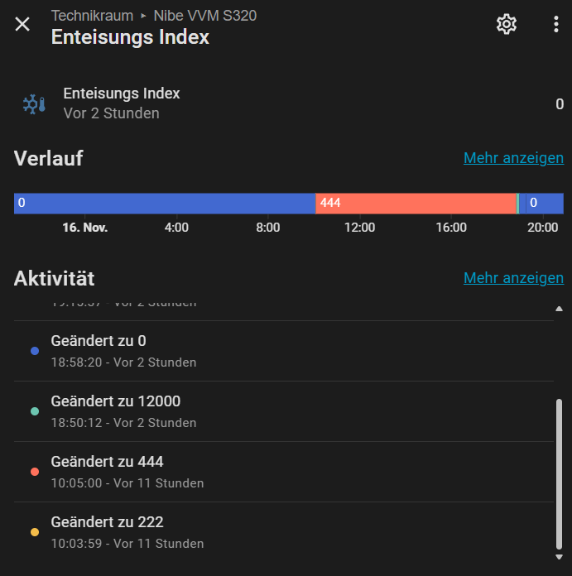Open the three-dot overflow menu

pyautogui.click(x=555, y=25)
